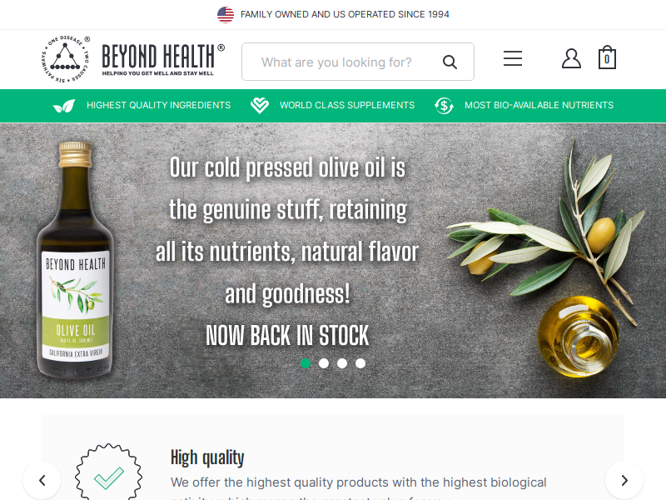Click the dollar-sign nutrients icon
Image resolution: width=666 pixels, height=500 pixels.
coord(444,106)
